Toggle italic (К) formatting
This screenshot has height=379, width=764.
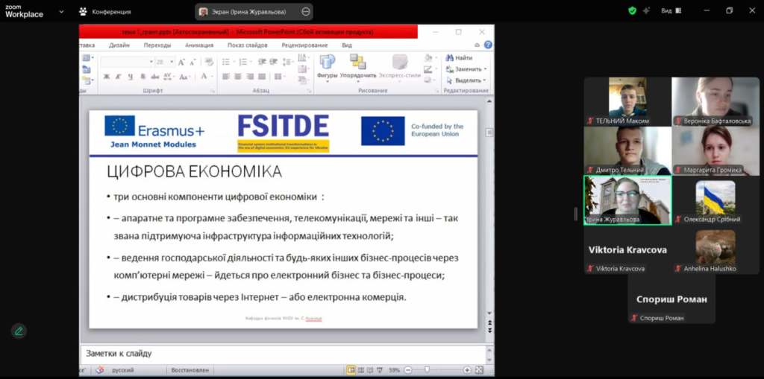click(x=118, y=77)
